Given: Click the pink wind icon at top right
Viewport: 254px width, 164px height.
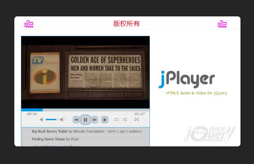Looking at the screenshot, I should coord(222,24).
